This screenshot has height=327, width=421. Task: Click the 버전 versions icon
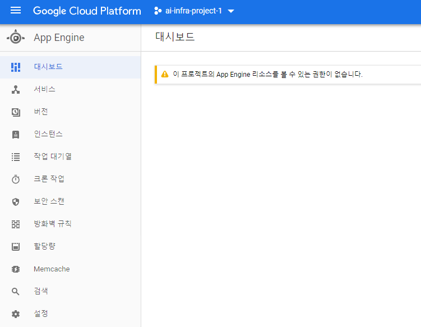pyautogui.click(x=16, y=112)
